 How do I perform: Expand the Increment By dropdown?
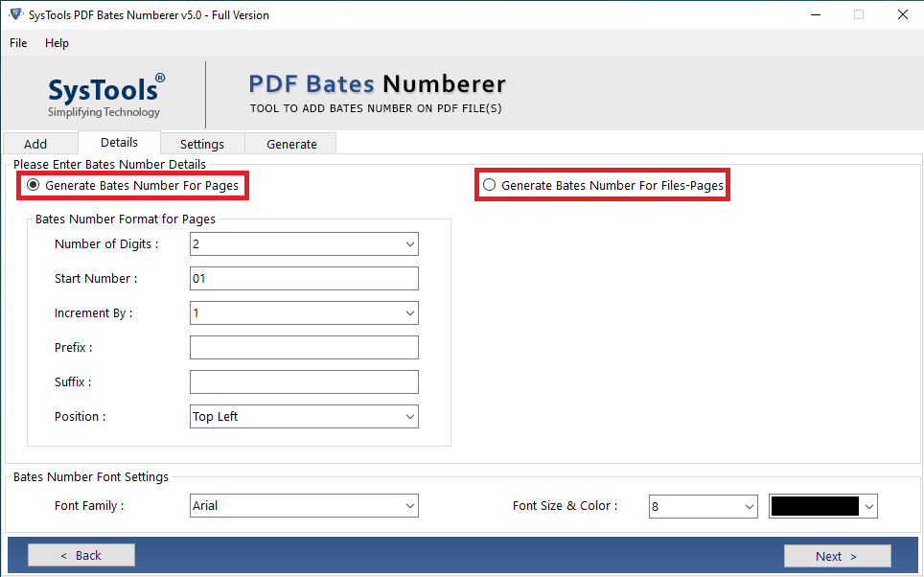point(304,313)
